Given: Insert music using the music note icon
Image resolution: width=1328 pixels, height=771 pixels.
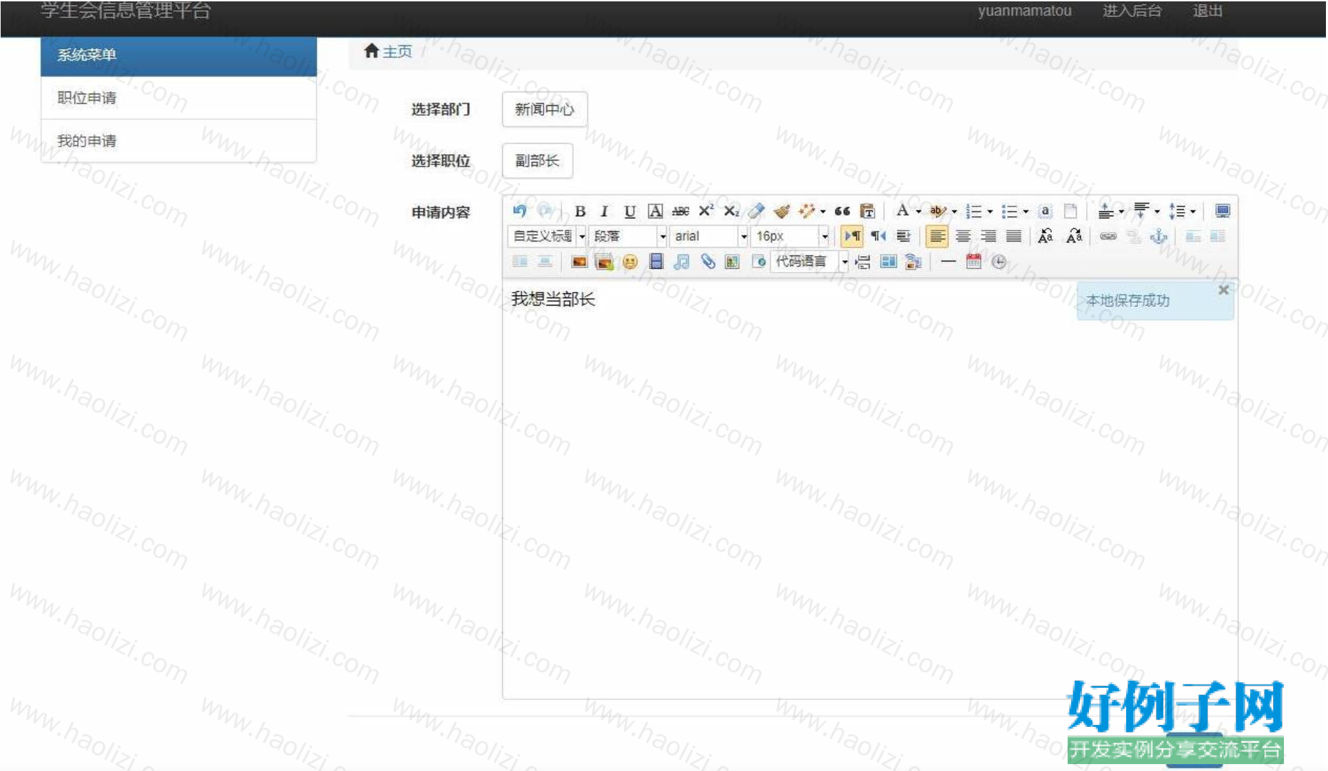Looking at the screenshot, I should 681,262.
